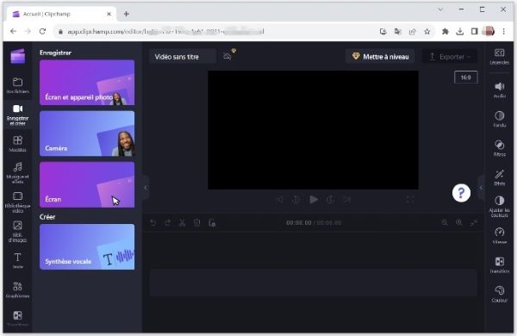Open the Bibl. d'images sidebar tab
Screen dimensions: 517x336
click(x=17, y=231)
